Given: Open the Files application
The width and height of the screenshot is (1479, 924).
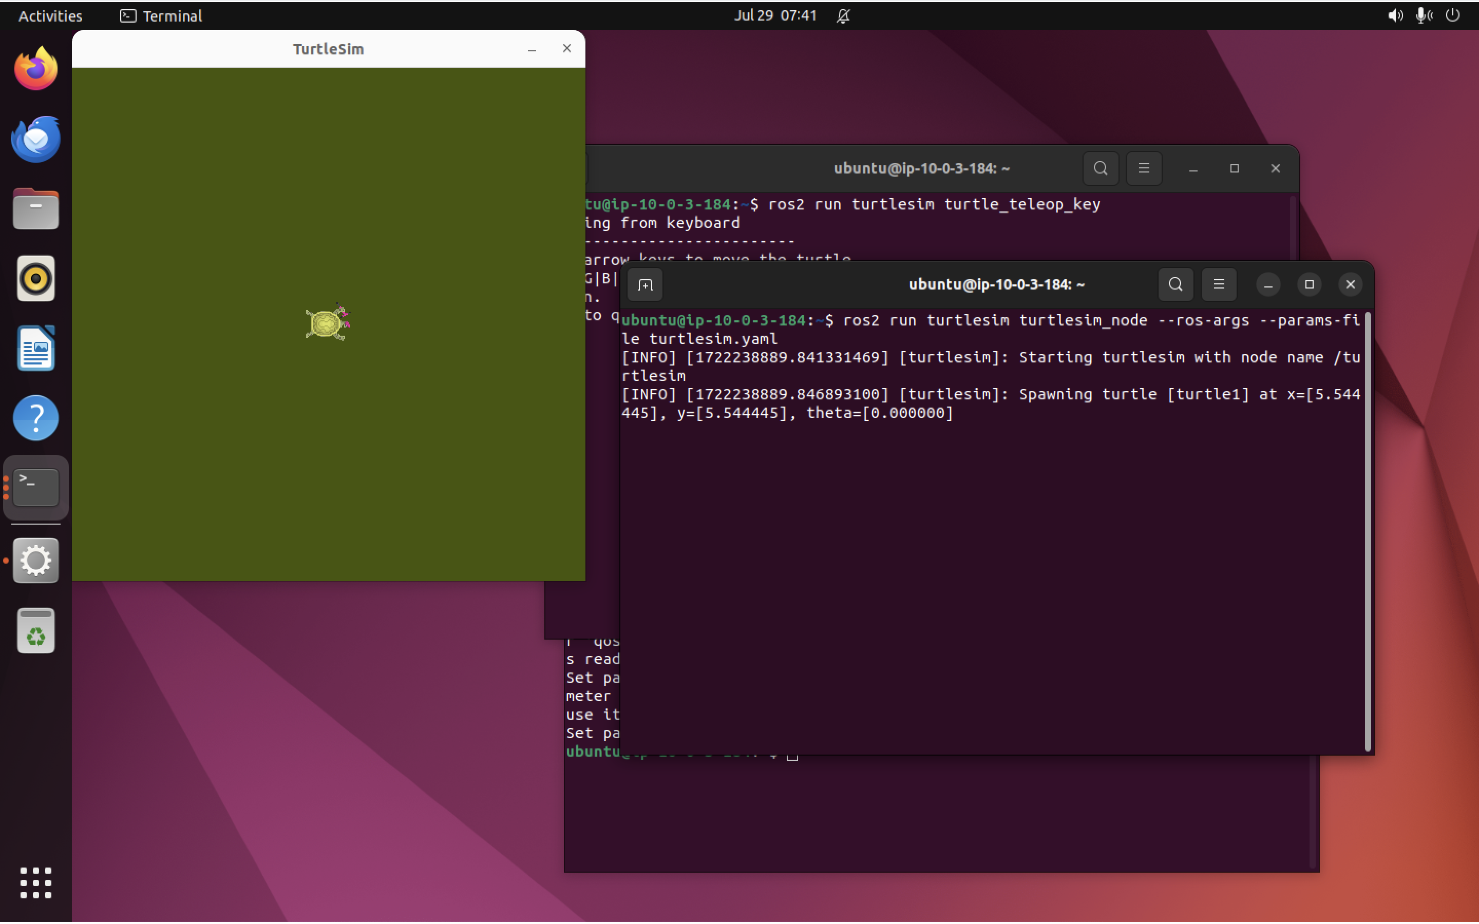Looking at the screenshot, I should [35, 208].
